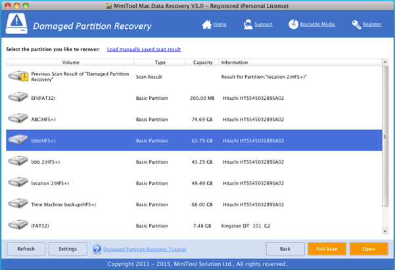
Task: Start a Full Scan
Action: tap(327, 249)
